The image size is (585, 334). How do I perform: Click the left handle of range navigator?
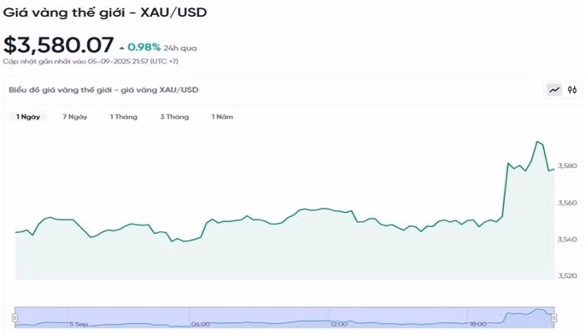coord(15,316)
